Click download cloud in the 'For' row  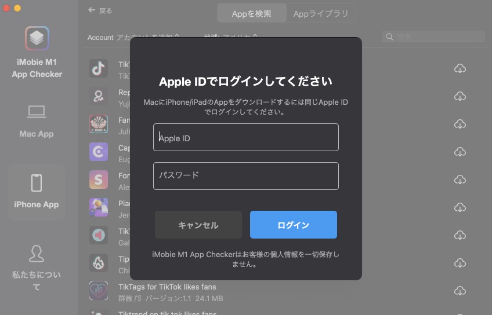pos(460,180)
